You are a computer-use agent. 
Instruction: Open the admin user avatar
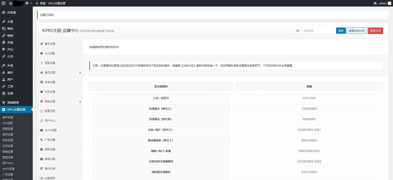[389, 3]
